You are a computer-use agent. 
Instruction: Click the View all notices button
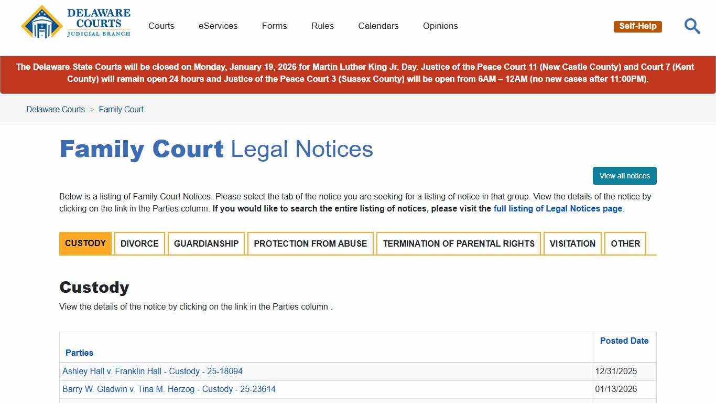click(x=624, y=176)
